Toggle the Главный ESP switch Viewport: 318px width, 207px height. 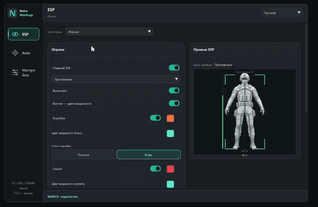[x=174, y=68]
